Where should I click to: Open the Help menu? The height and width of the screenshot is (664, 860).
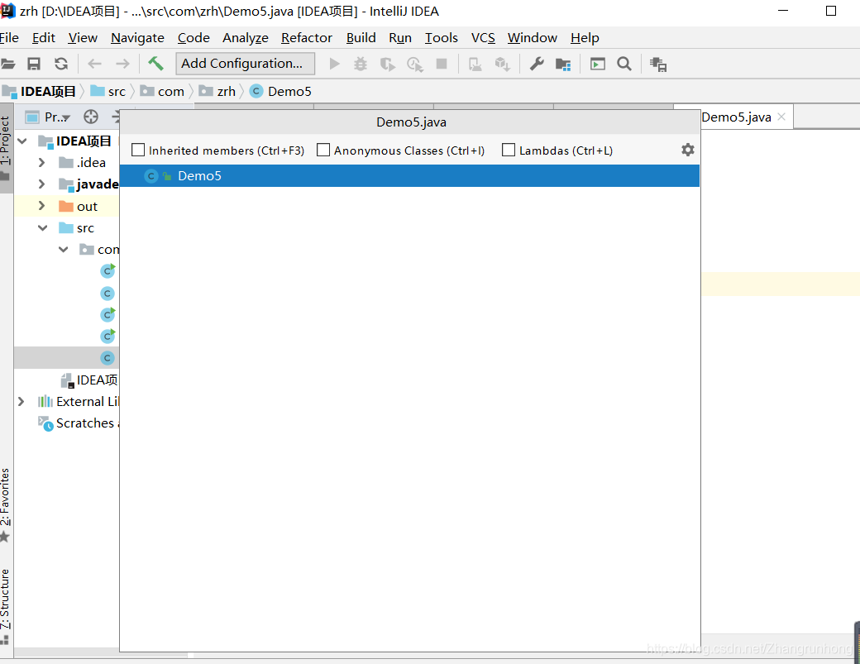click(585, 38)
